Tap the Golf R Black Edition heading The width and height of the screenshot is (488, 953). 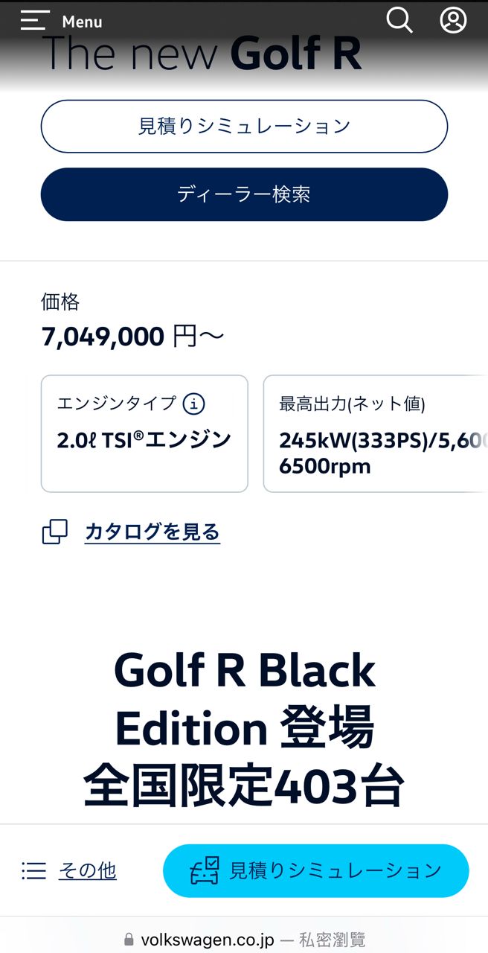(x=244, y=730)
